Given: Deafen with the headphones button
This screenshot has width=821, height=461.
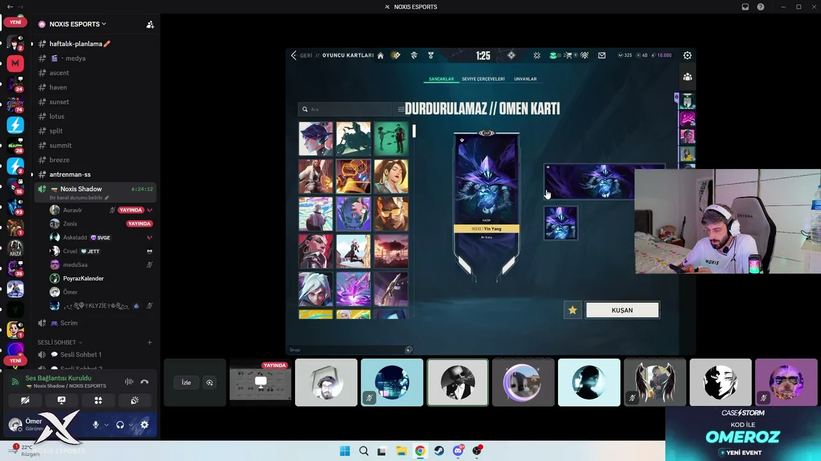Looking at the screenshot, I should [120, 425].
